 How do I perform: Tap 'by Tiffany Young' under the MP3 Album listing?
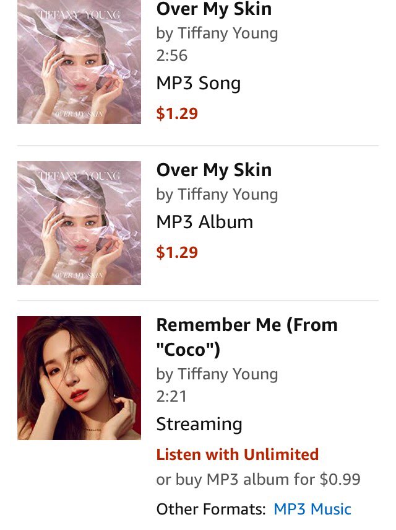click(x=217, y=194)
